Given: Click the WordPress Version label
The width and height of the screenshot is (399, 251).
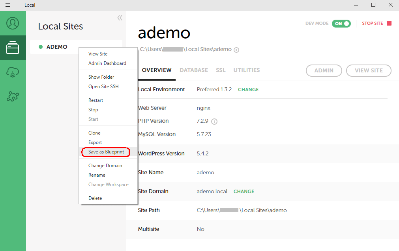Looking at the screenshot, I should coord(161,153).
